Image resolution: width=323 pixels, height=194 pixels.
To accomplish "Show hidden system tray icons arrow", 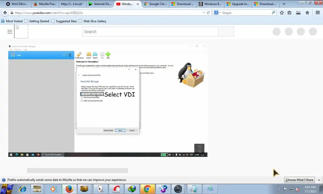I will click(279, 189).
